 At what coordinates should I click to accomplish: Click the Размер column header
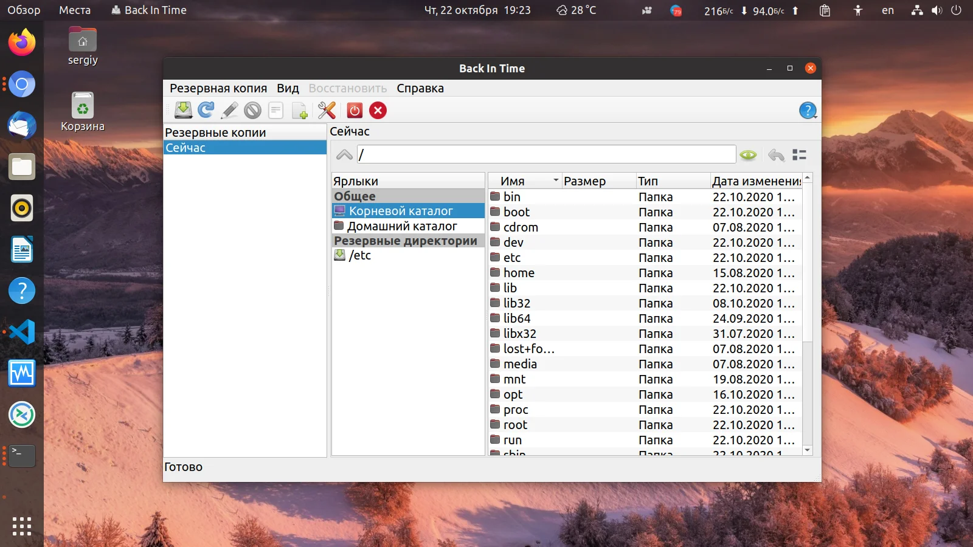pos(585,181)
